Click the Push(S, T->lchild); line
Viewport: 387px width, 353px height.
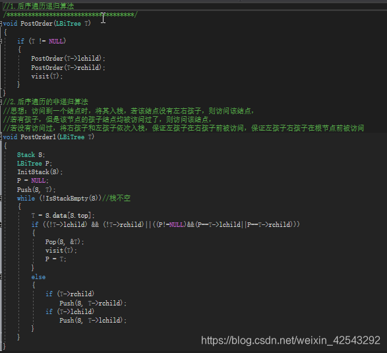click(x=93, y=321)
